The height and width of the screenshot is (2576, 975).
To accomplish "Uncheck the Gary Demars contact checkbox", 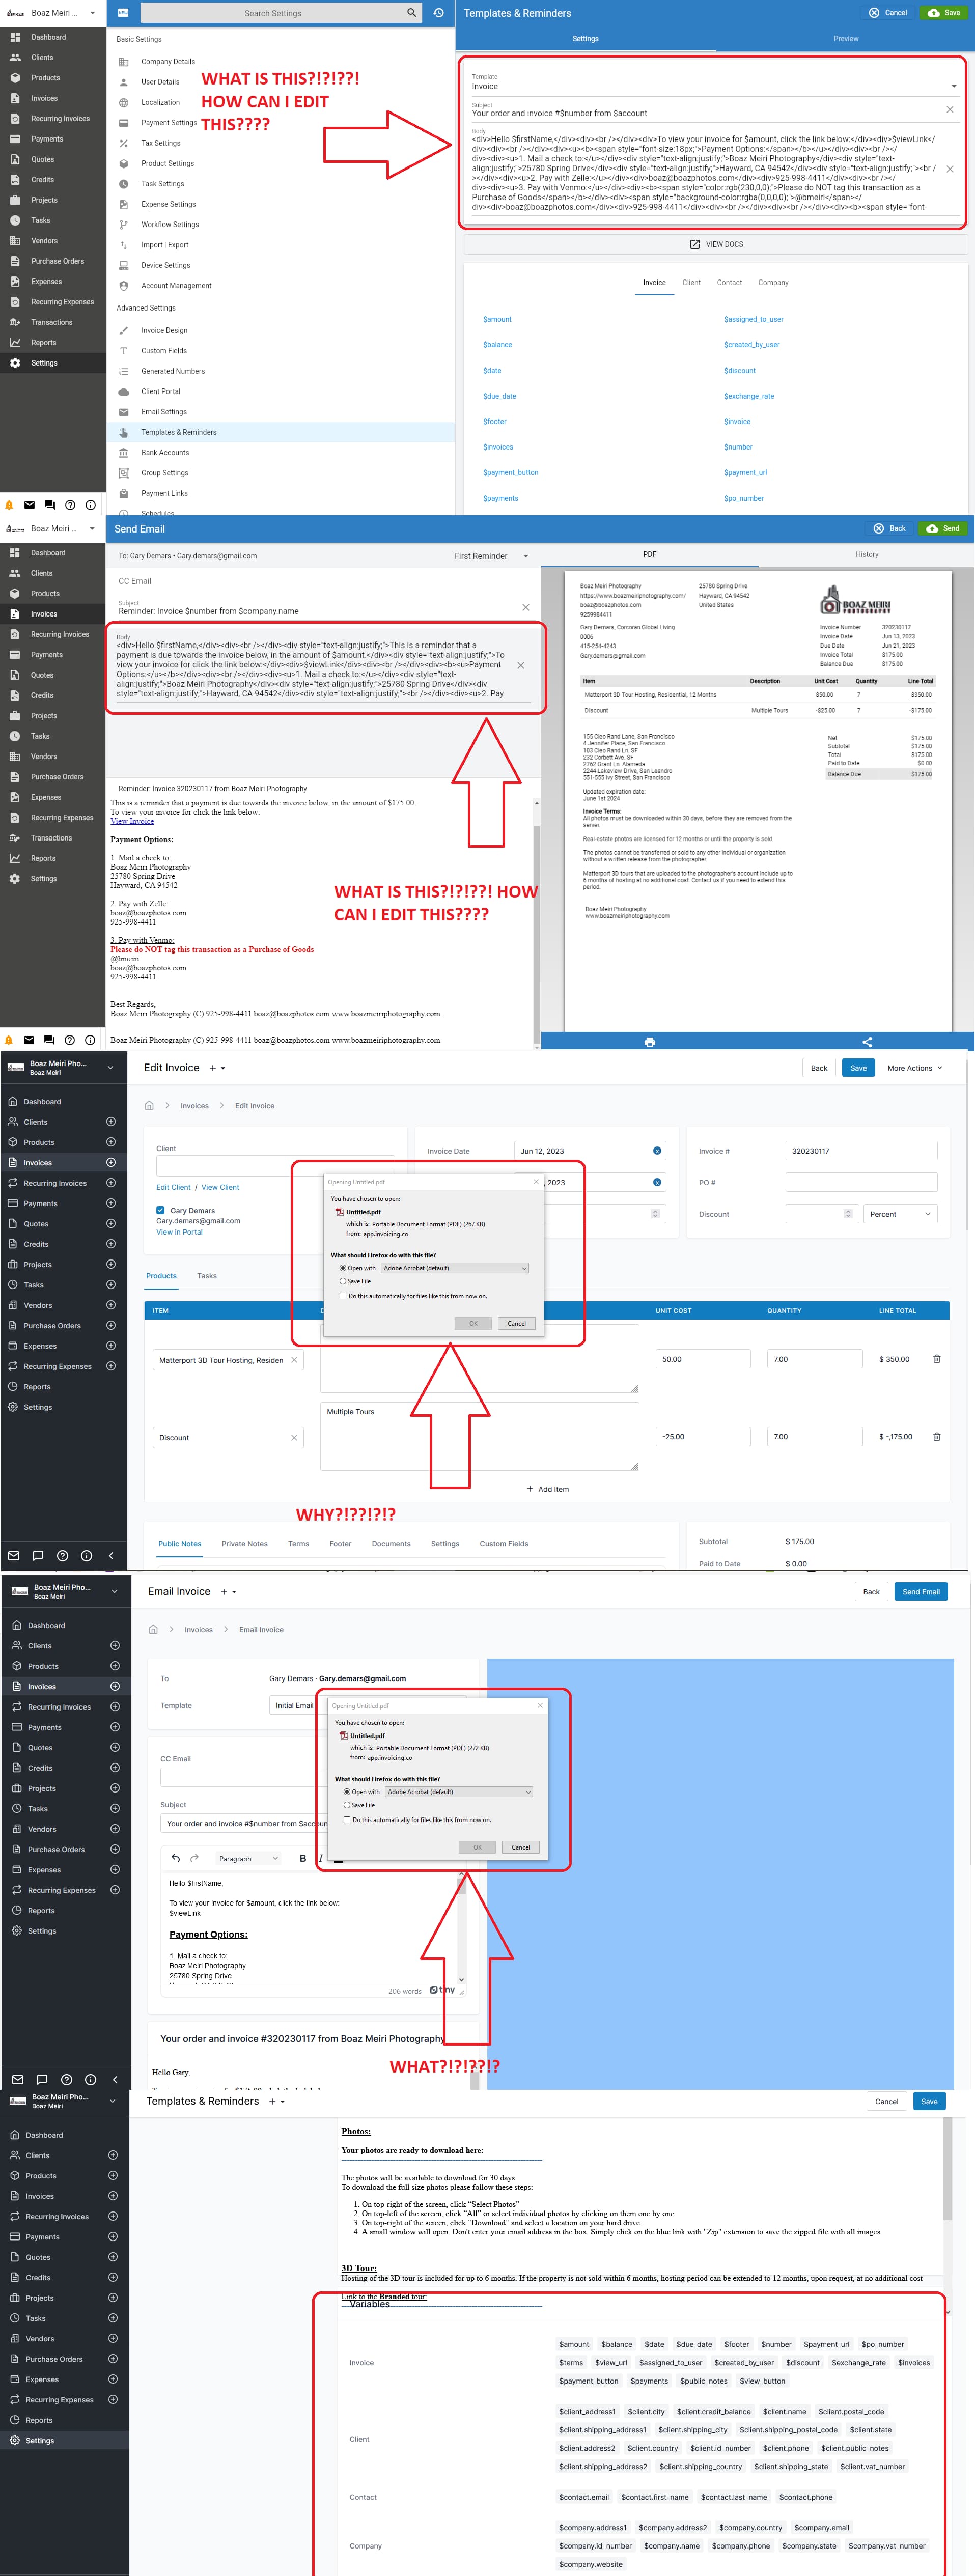I will (160, 1210).
